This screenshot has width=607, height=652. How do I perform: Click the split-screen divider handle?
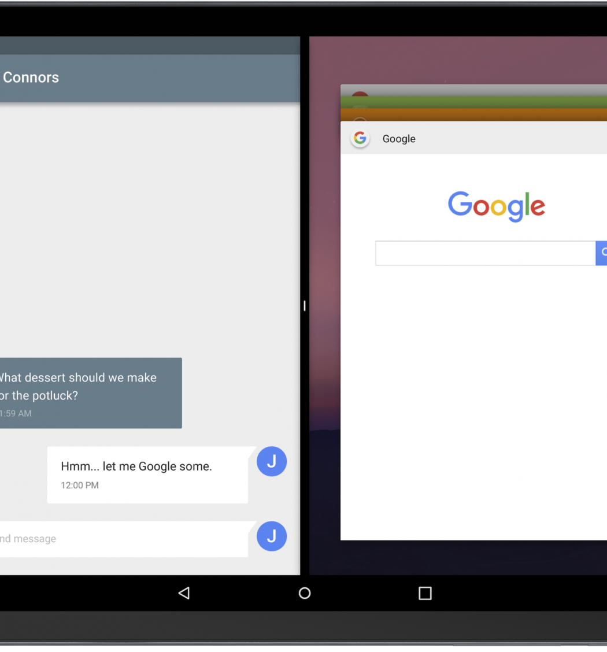305,306
